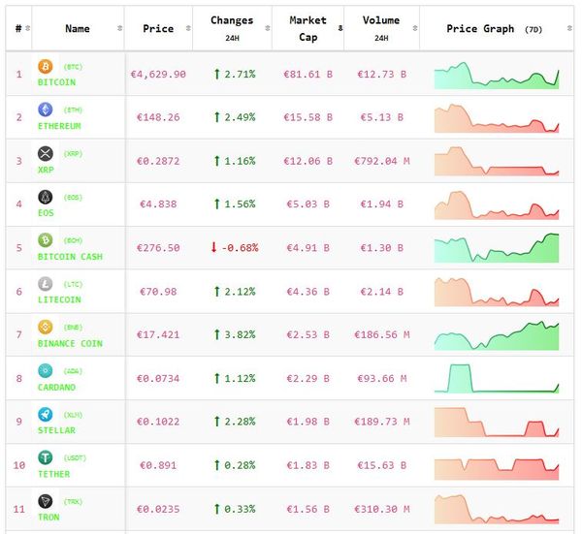Open the TETHER name link
The height and width of the screenshot is (534, 582).
click(x=53, y=474)
